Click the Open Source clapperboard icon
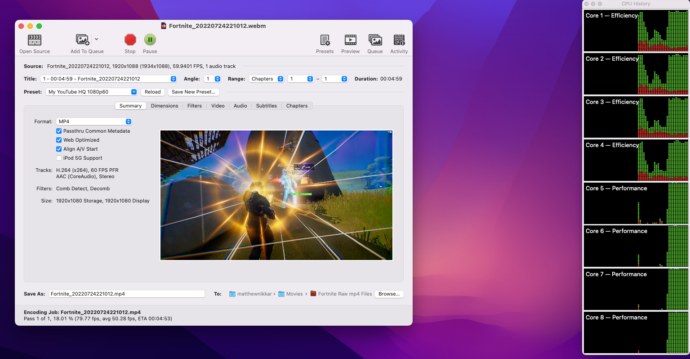Viewport: 690px width, 359px height. tap(35, 40)
